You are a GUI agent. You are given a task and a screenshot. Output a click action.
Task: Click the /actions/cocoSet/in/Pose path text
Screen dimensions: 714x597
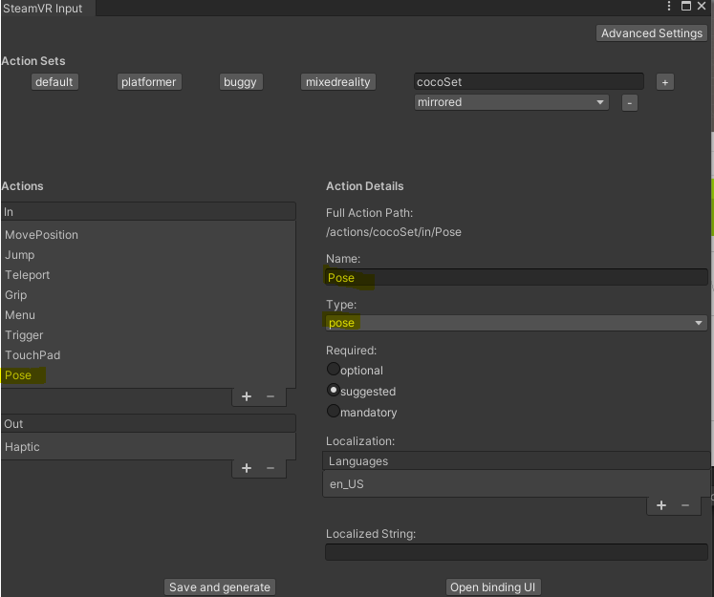click(x=394, y=232)
